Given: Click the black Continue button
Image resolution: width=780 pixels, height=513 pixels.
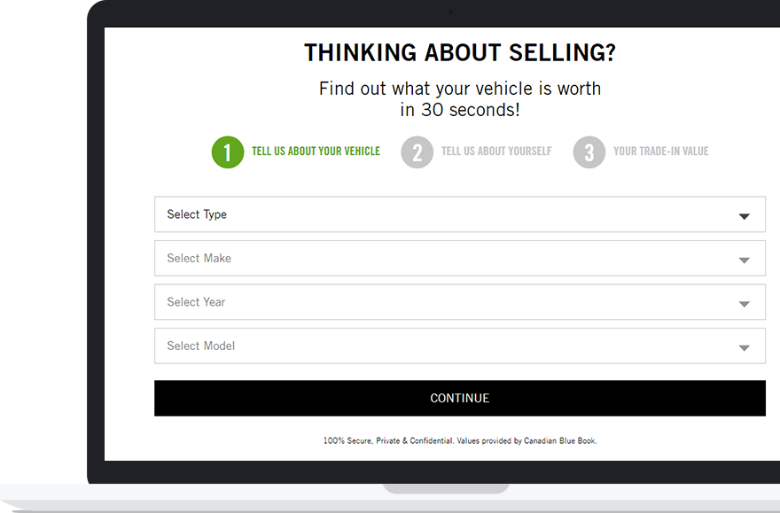Looking at the screenshot, I should [x=460, y=398].
